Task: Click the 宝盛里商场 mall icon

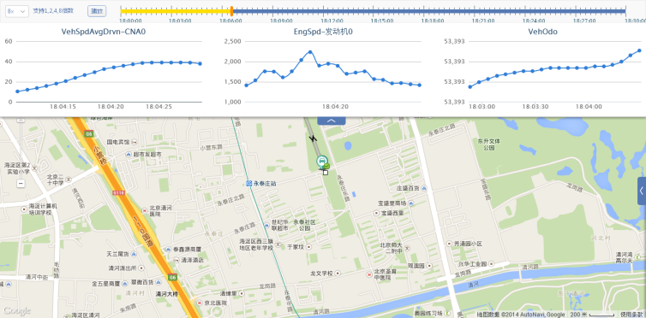Action: (410, 203)
